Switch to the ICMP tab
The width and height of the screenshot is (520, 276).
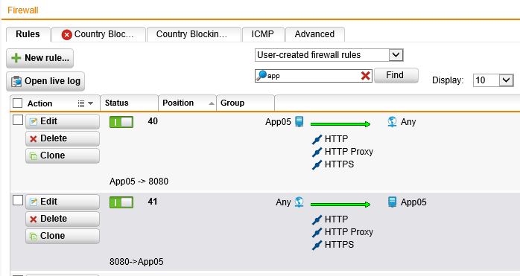click(263, 34)
